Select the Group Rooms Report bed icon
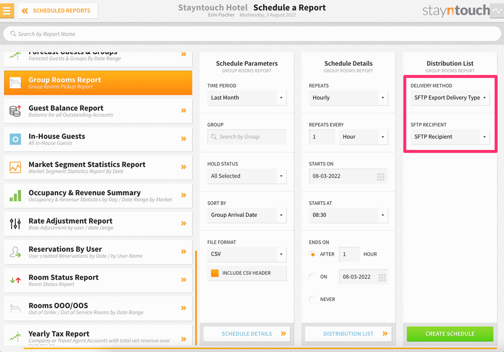 tap(15, 83)
